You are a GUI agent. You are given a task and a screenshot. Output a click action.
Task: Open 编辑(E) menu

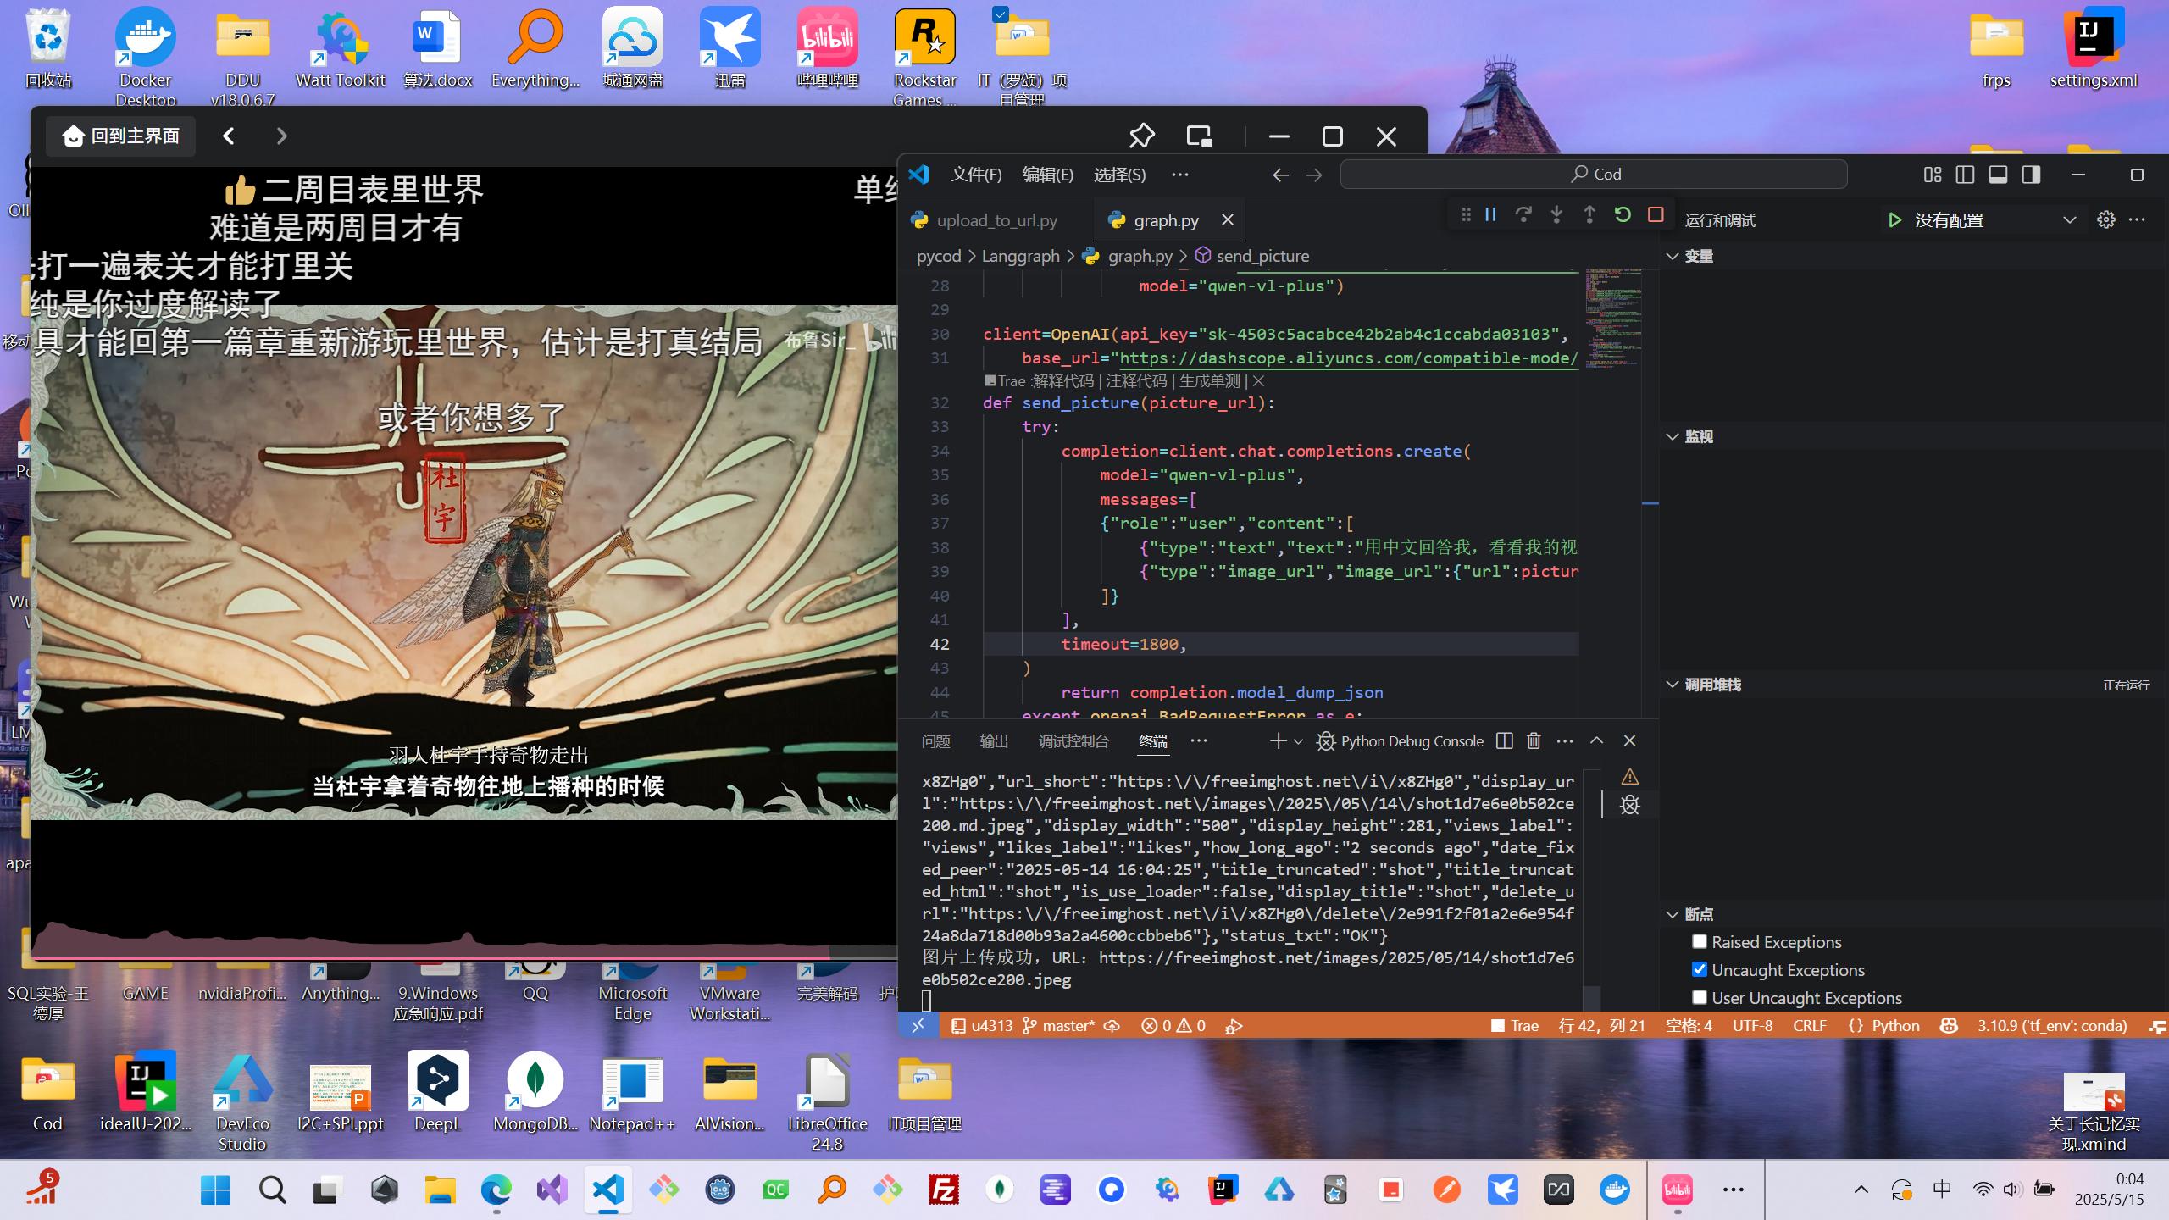point(1047,175)
